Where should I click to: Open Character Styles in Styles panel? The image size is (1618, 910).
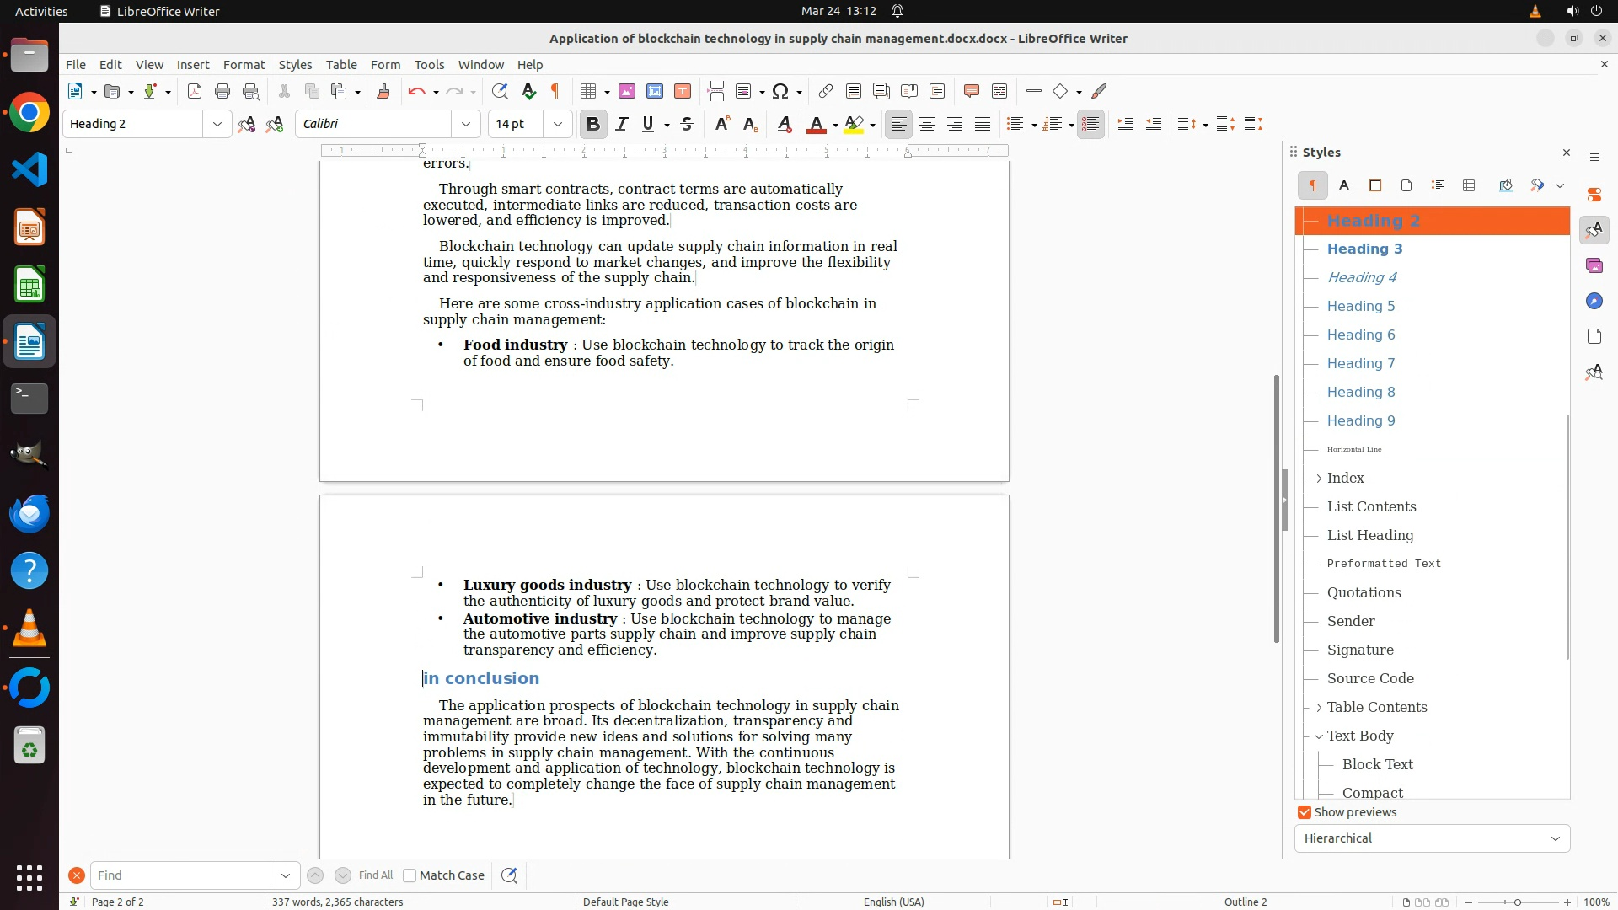(x=1344, y=185)
